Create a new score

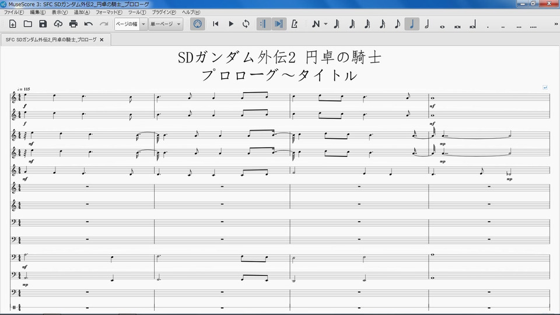pyautogui.click(x=12, y=24)
